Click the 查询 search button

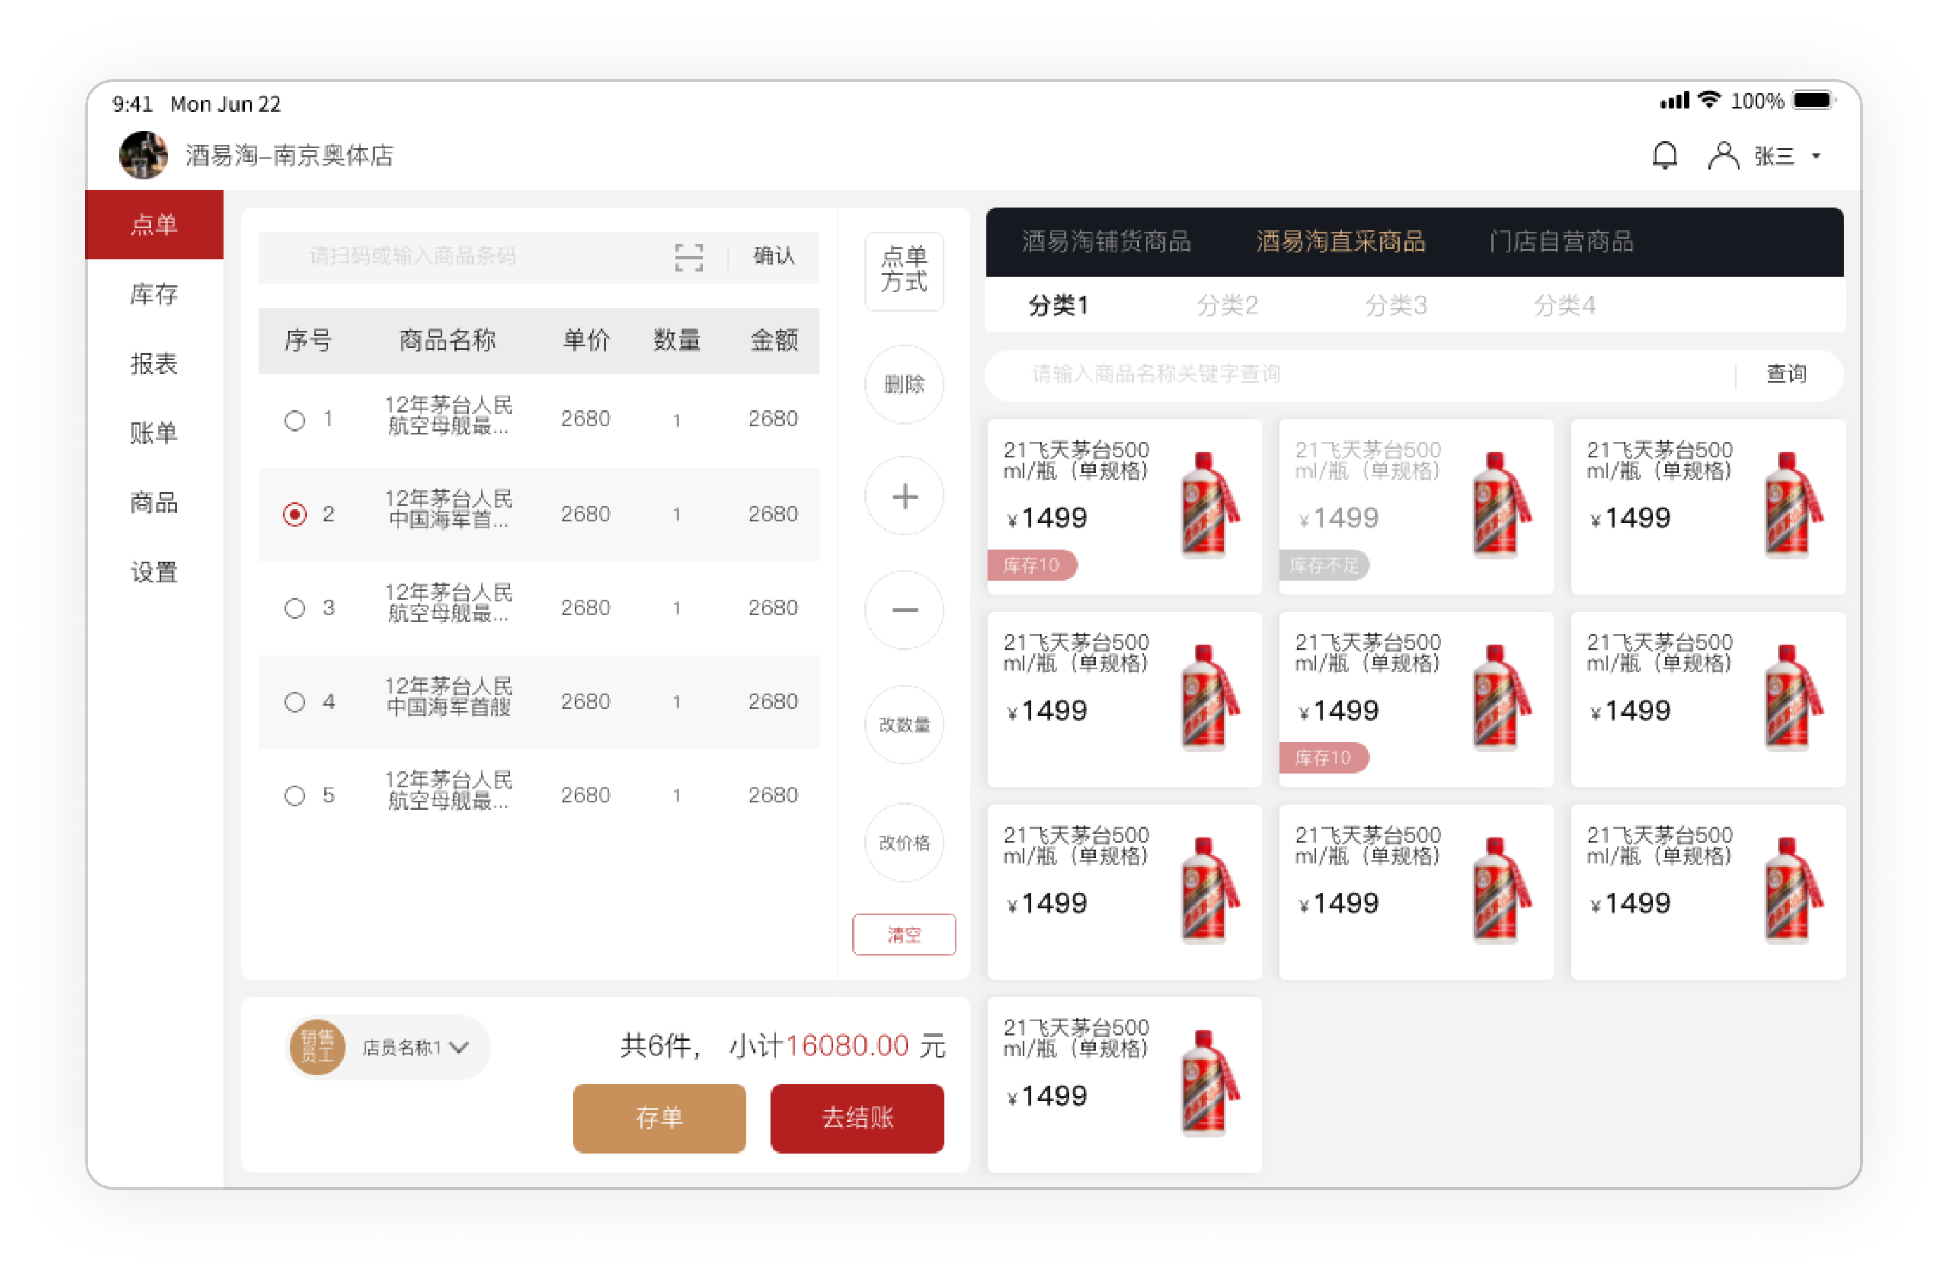pos(1787,374)
